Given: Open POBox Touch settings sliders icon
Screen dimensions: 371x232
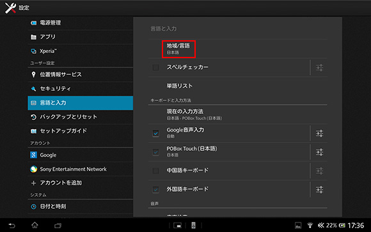Looking at the screenshot, I should [319, 152].
